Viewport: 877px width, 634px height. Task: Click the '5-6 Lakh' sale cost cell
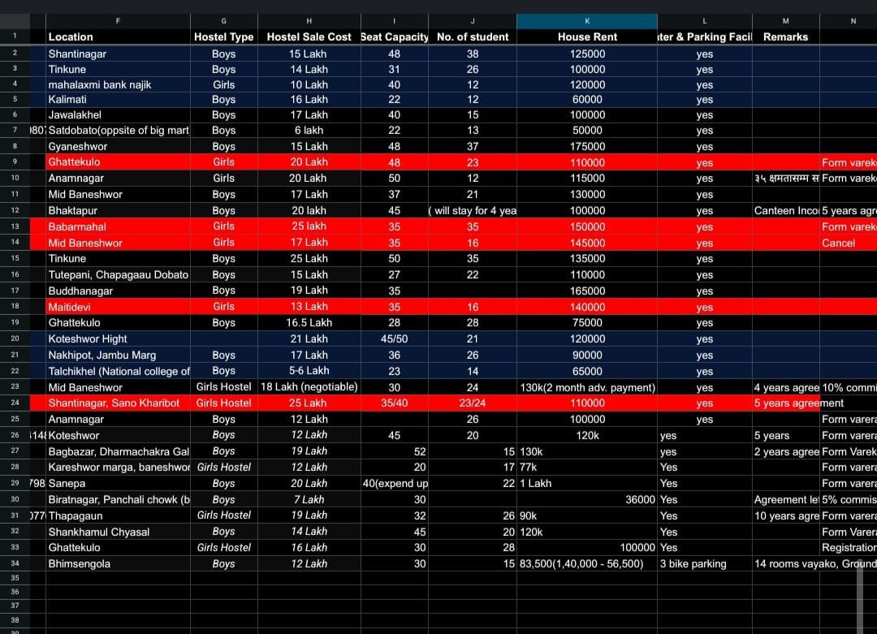pyautogui.click(x=309, y=371)
